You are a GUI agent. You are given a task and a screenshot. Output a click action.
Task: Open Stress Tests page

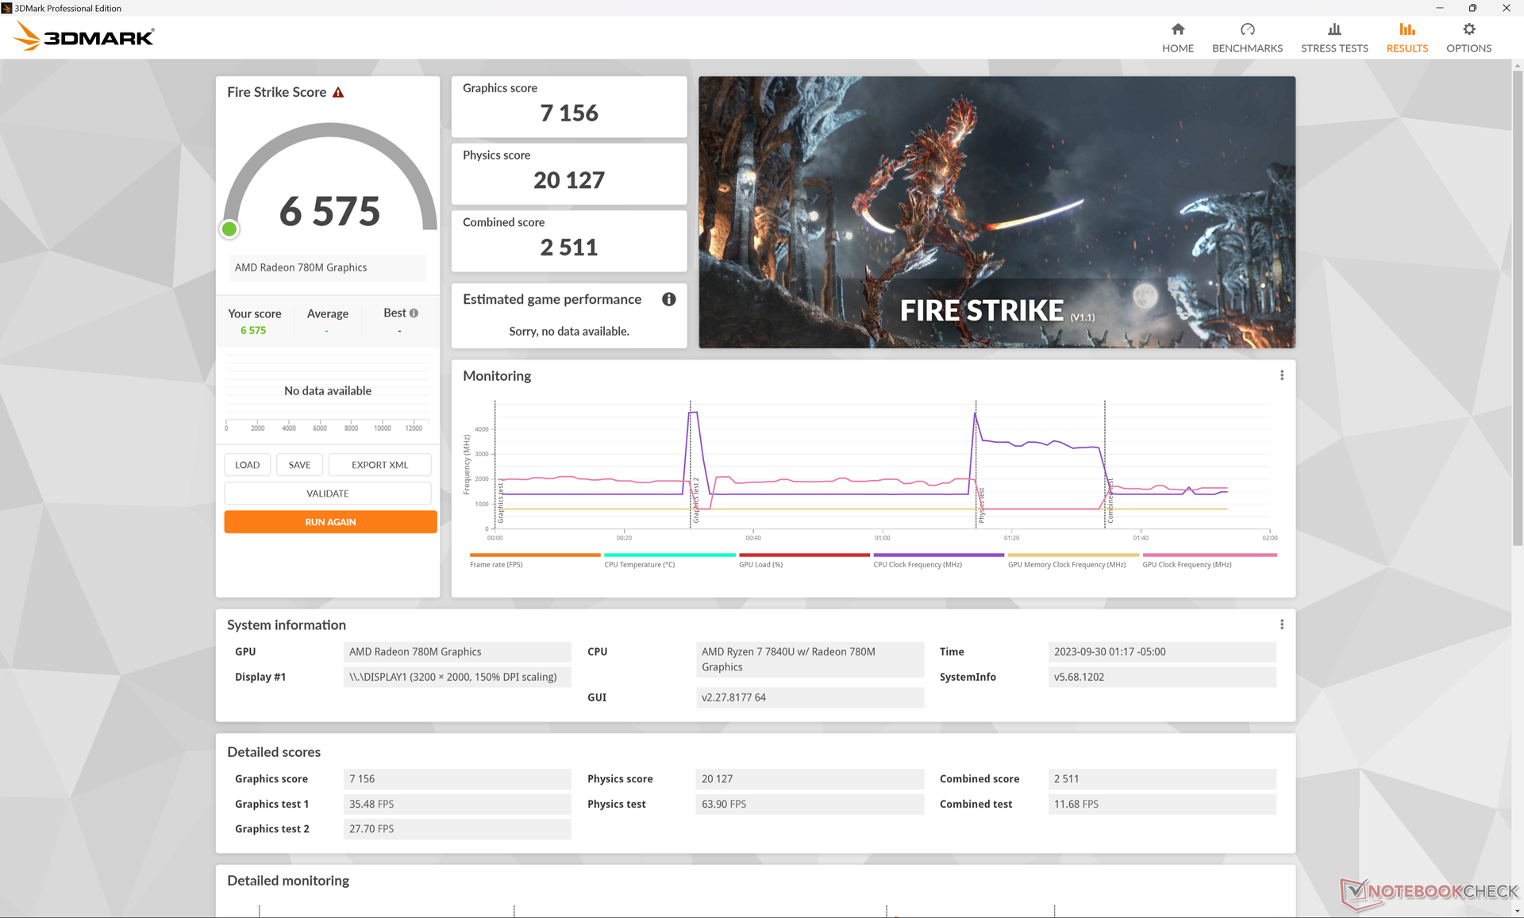click(x=1333, y=37)
